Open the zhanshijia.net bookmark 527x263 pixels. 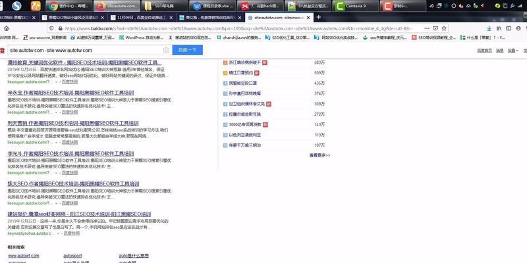point(239,38)
